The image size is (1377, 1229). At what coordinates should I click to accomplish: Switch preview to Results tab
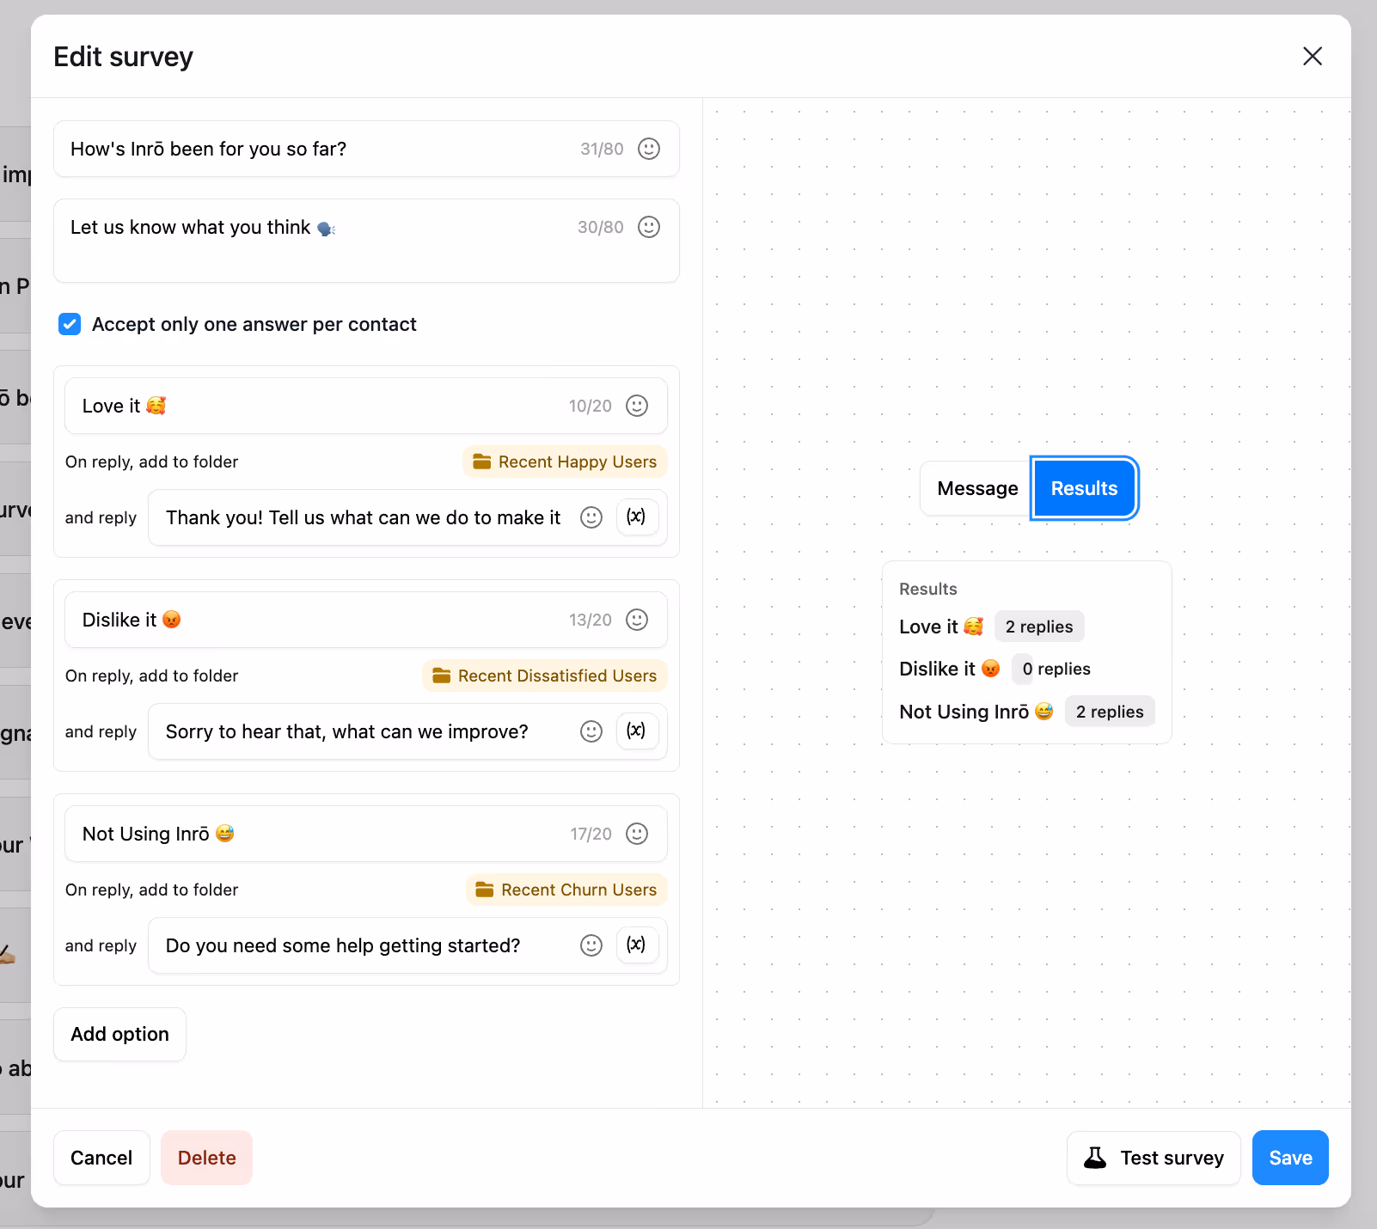(x=1084, y=488)
